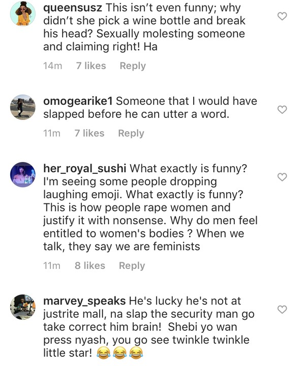Reply to queensusz's comment
Image resolution: width=305 pixels, height=366 pixels.
coord(133,66)
